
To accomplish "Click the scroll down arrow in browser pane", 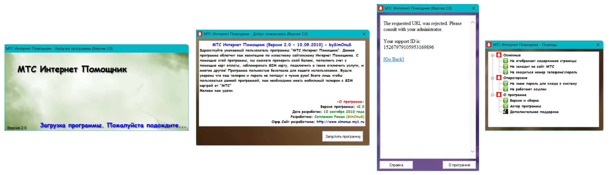I will point(472,151).
